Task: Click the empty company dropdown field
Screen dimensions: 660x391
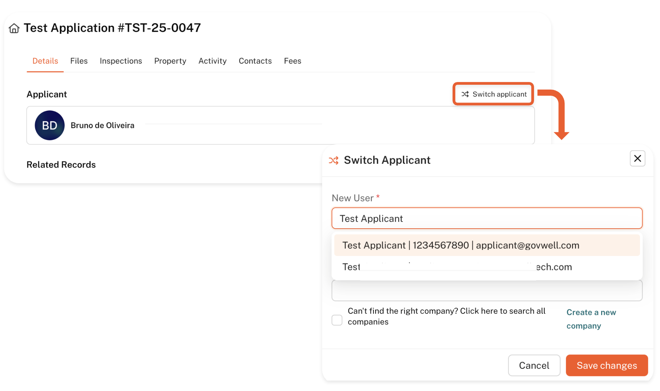Action: point(486,291)
